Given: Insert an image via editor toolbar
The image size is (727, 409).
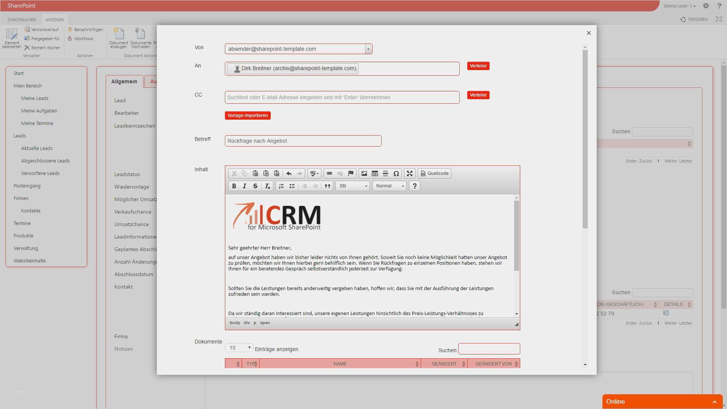Looking at the screenshot, I should (364, 173).
